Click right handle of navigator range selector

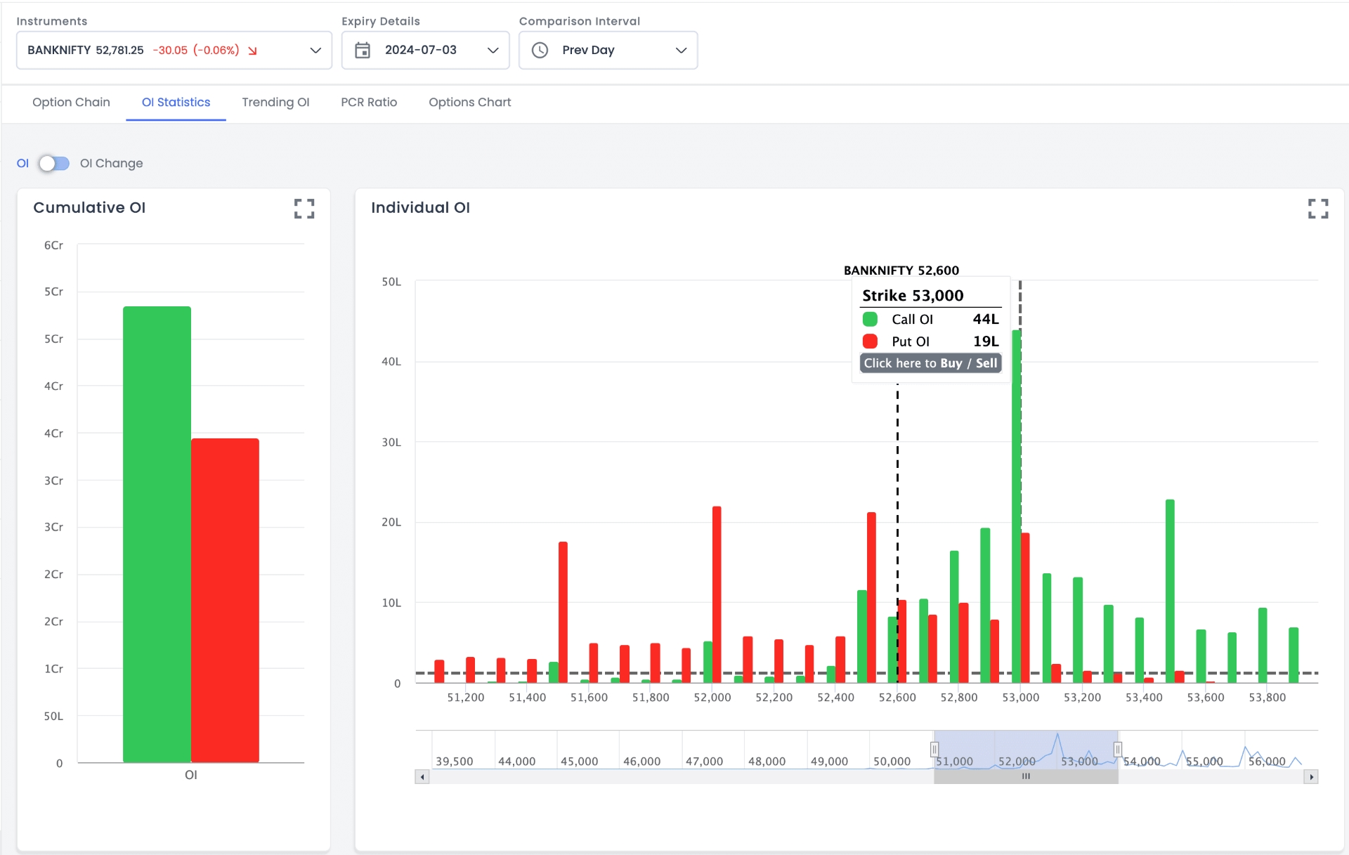click(x=1117, y=749)
